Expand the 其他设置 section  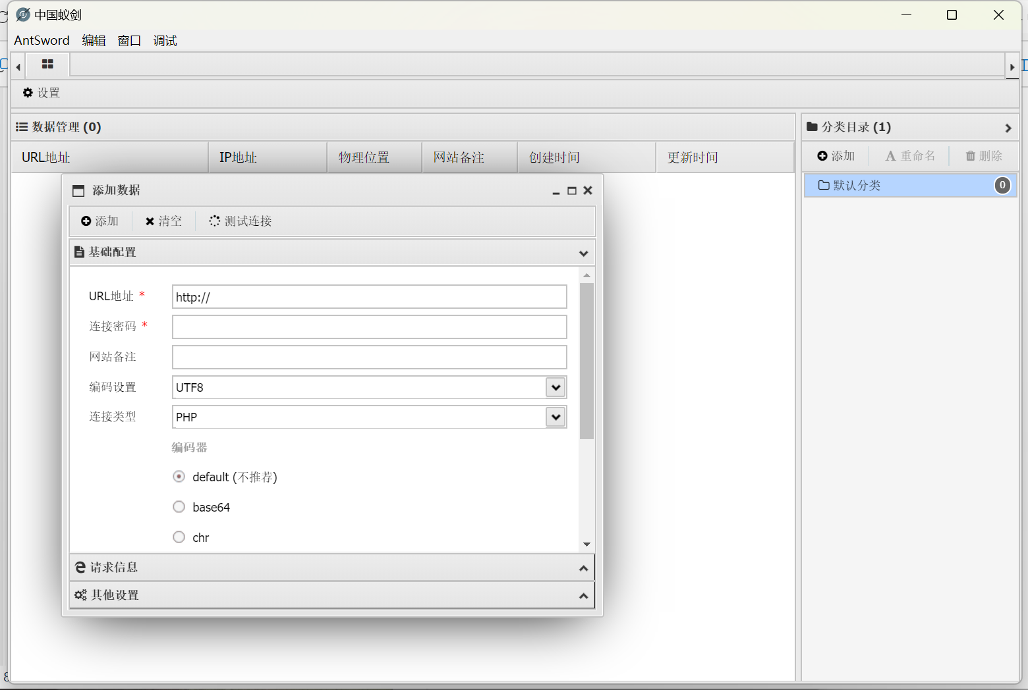tap(332, 595)
